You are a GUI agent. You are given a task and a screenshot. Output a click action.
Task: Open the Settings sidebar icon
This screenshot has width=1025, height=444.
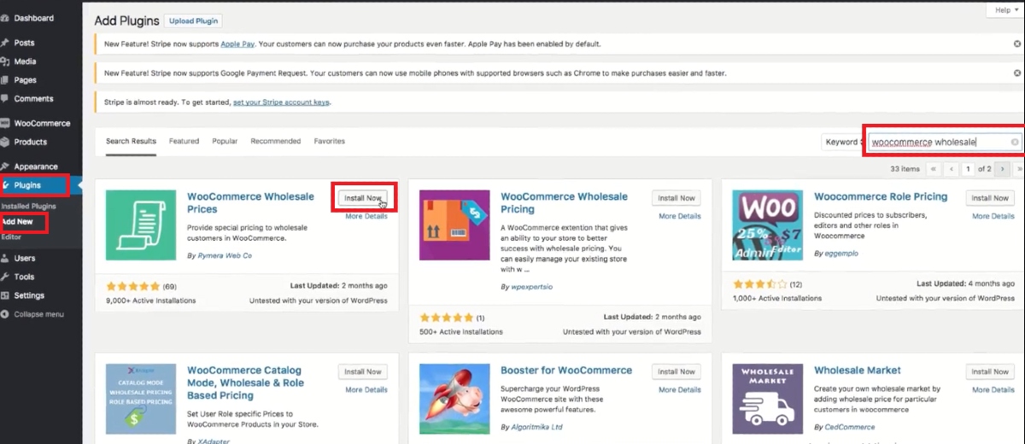4,295
